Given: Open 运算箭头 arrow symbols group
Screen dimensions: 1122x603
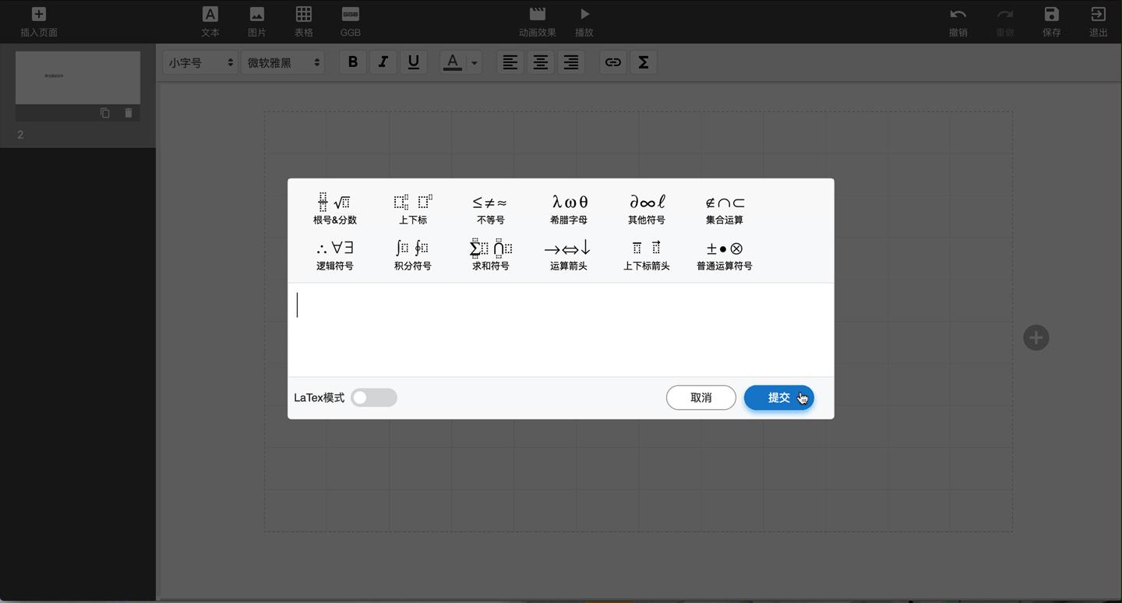Looking at the screenshot, I should coord(569,255).
